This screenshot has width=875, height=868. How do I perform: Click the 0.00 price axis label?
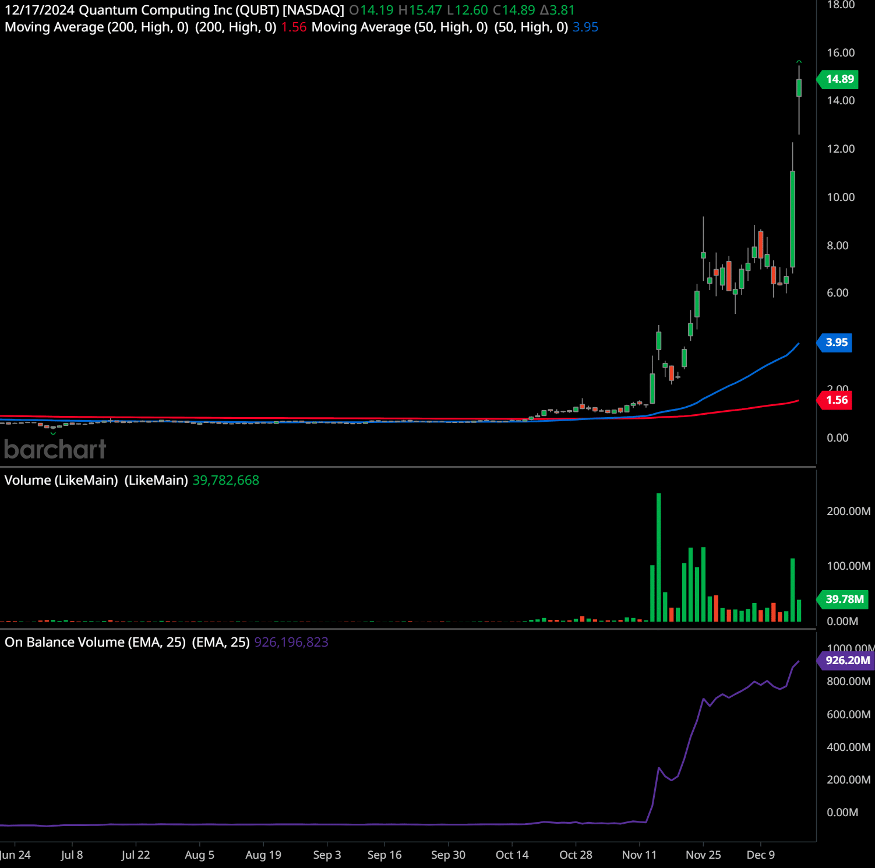[838, 438]
